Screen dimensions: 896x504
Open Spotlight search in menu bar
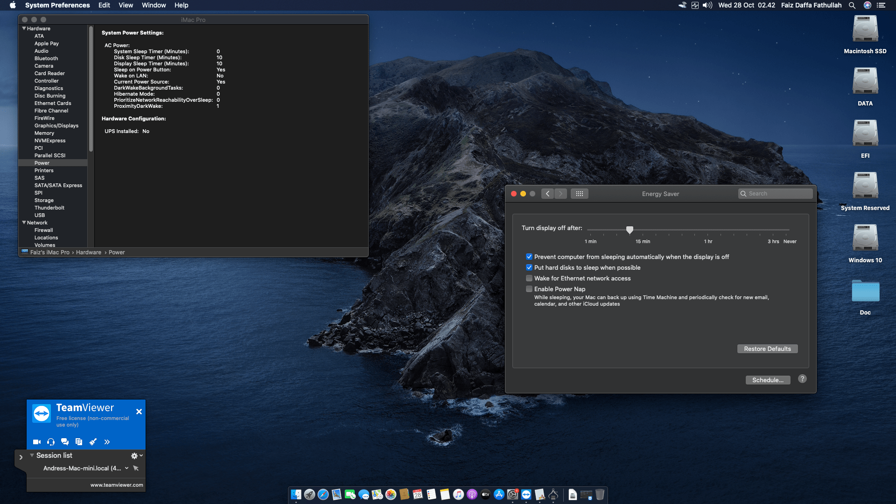coord(852,5)
